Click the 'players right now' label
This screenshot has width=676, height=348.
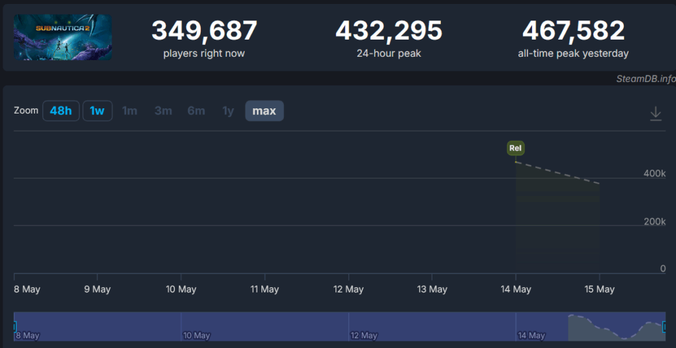tap(204, 53)
